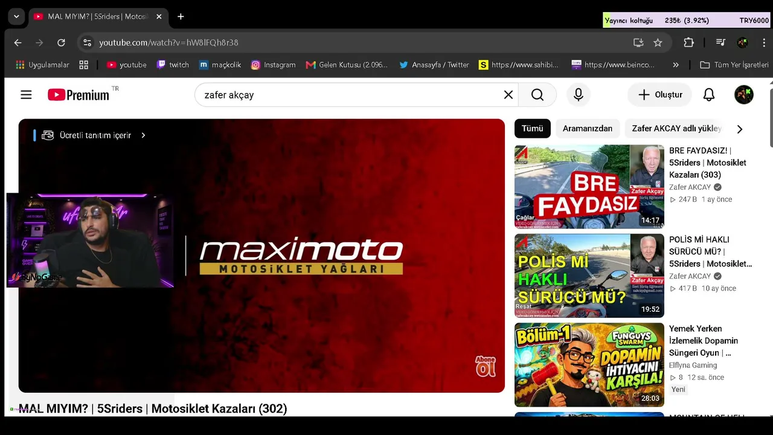Clear the search box with the X
Viewport: 773px width, 435px height.
508,95
